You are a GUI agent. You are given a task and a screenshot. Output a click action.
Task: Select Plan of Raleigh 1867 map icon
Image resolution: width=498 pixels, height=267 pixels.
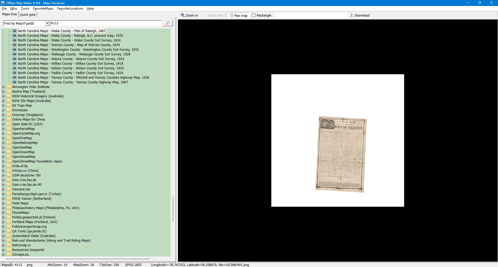click(x=15, y=31)
